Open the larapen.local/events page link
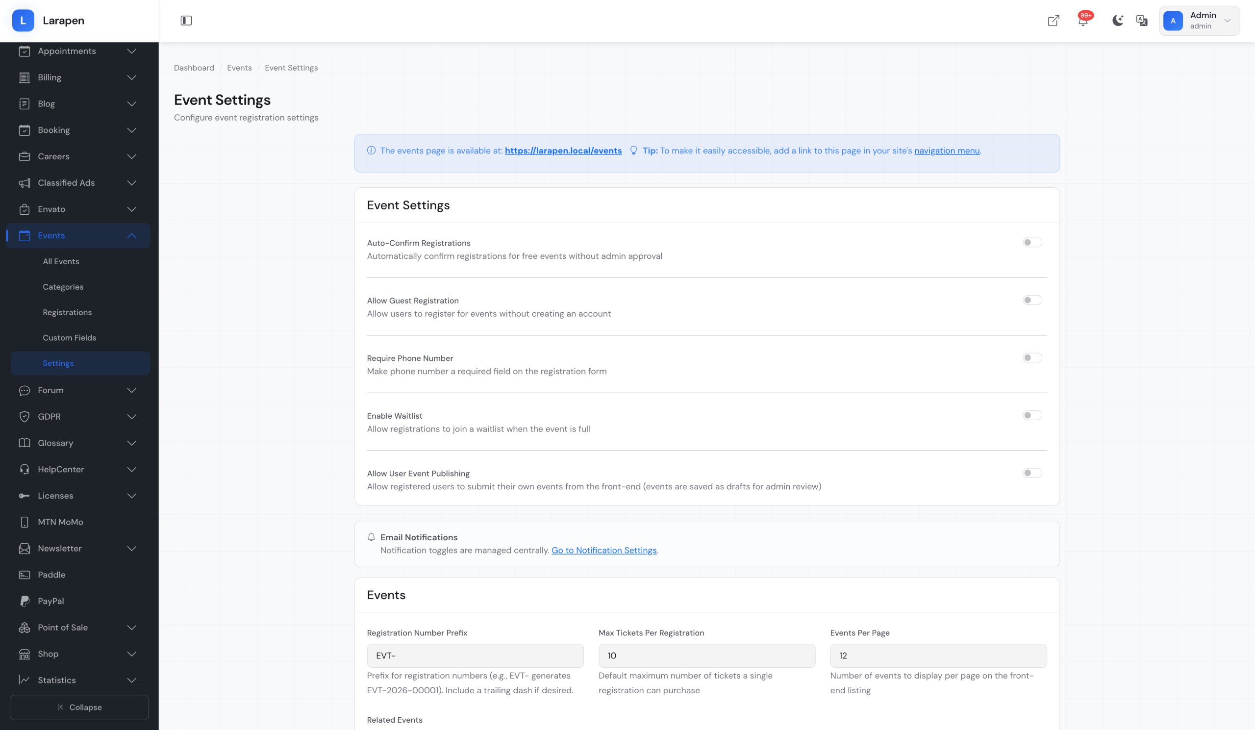The width and height of the screenshot is (1255, 730). pos(563,151)
